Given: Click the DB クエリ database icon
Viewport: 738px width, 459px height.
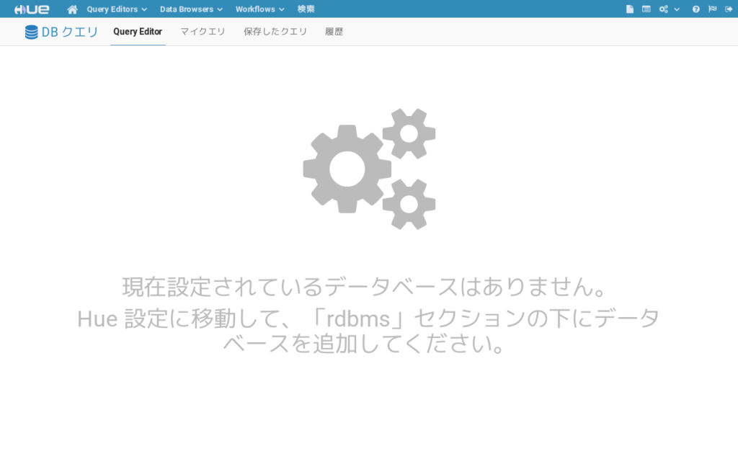Looking at the screenshot, I should pos(32,32).
